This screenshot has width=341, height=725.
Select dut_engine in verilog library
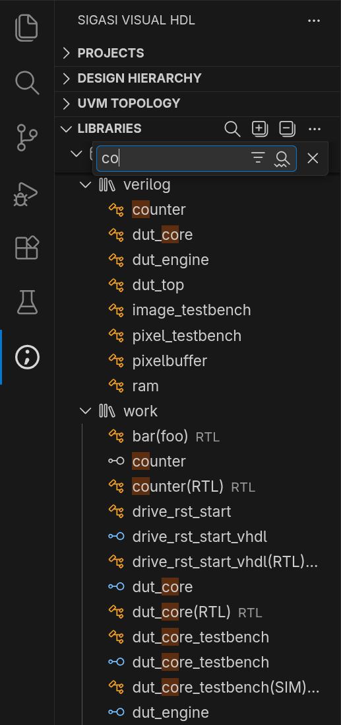pyautogui.click(x=170, y=260)
